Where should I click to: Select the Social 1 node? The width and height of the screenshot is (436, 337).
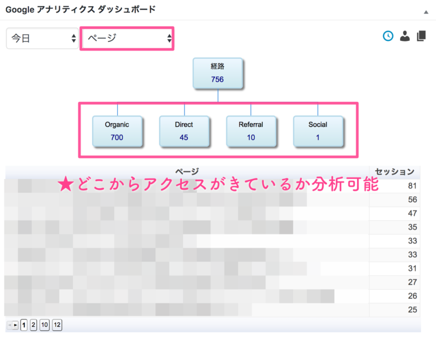point(318,131)
